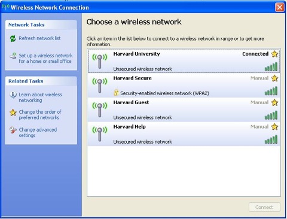287x219 pixels.
Task: Click the wireless network setup icon
Action: 13,56
